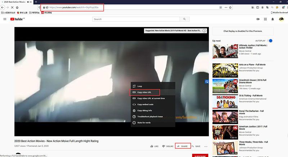Screen dimensions: 288x157
Task: Select Loop in the context menu
Action: (153, 86)
